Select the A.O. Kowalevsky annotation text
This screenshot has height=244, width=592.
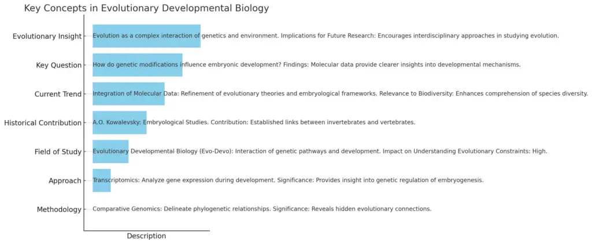click(254, 123)
